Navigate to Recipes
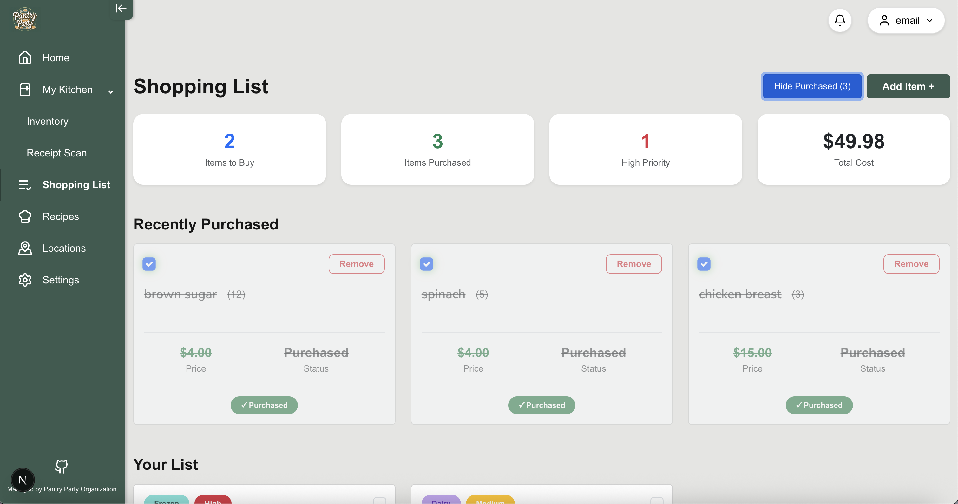 [61, 216]
